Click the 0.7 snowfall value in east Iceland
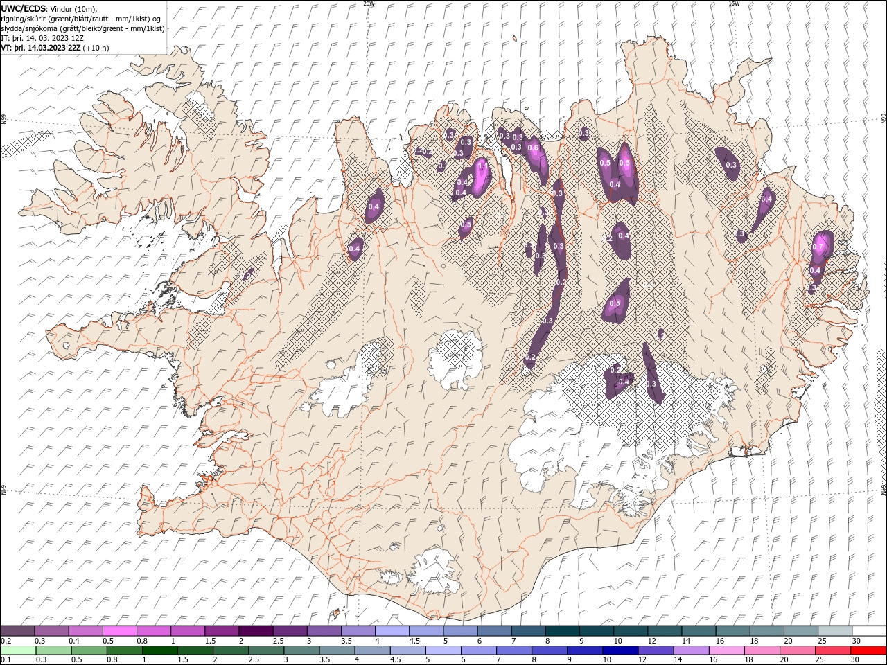The width and height of the screenshot is (887, 665). coord(818,247)
